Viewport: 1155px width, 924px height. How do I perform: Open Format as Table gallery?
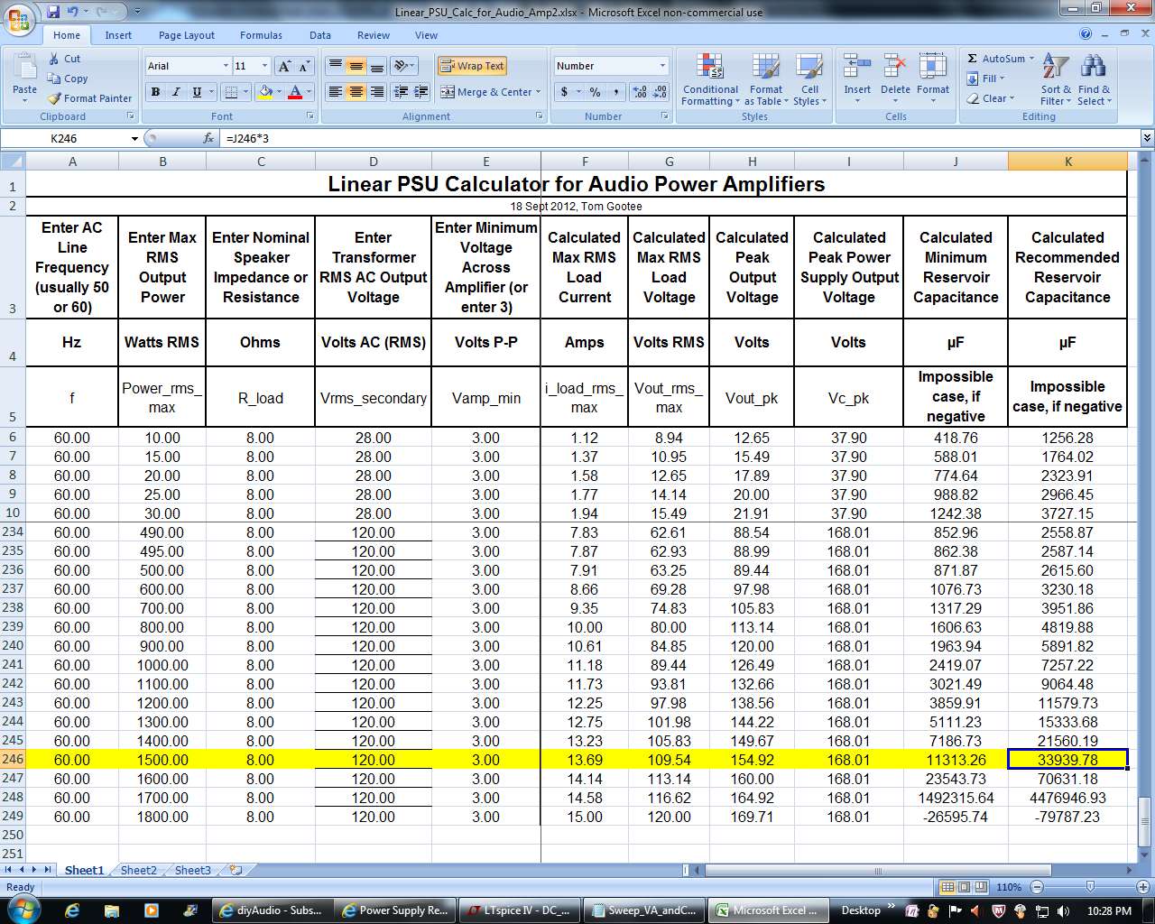765,79
